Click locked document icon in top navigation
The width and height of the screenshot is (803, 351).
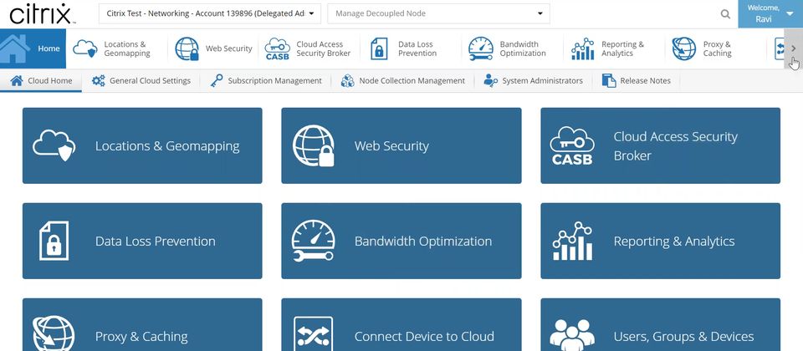[379, 48]
